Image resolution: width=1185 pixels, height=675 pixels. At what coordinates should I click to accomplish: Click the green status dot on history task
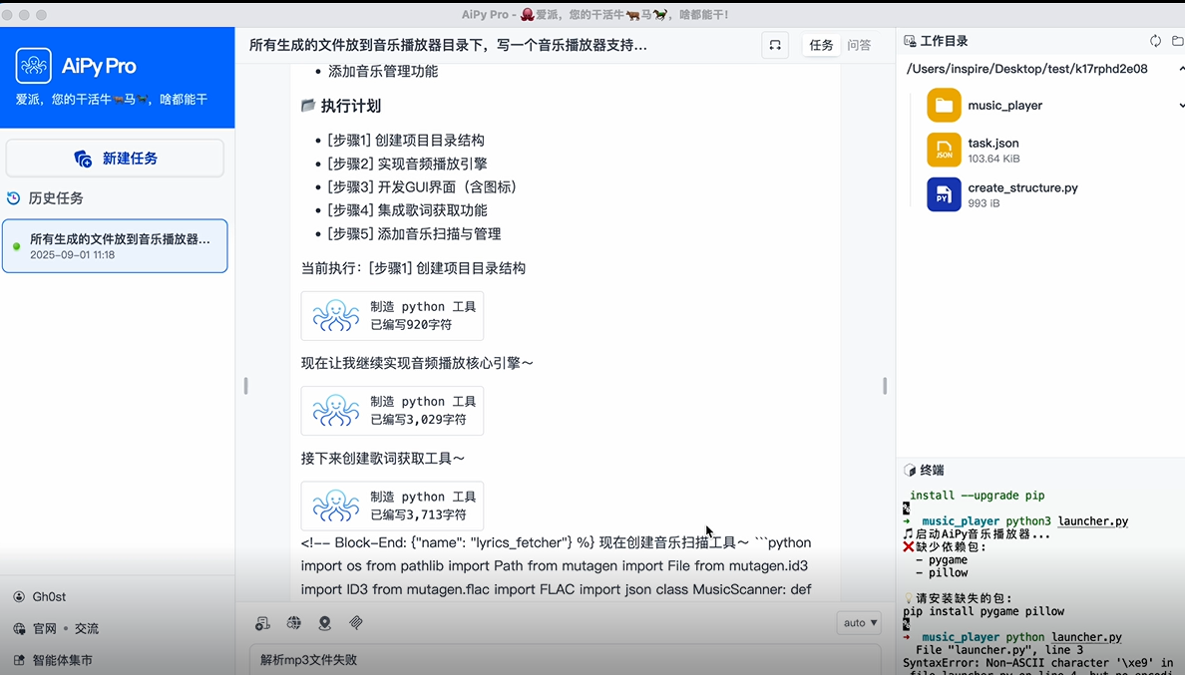(17, 246)
